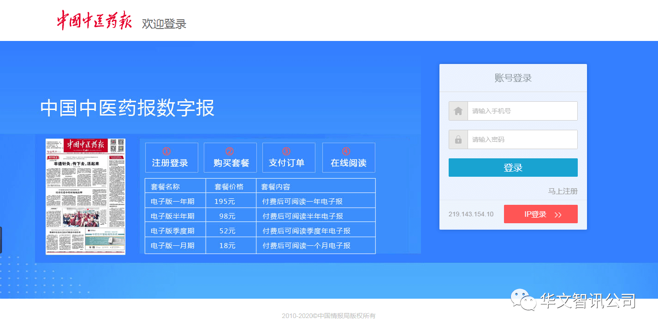Click the 中国中医药报 logo in header
Image resolution: width=658 pixels, height=330 pixels.
pos(94,20)
